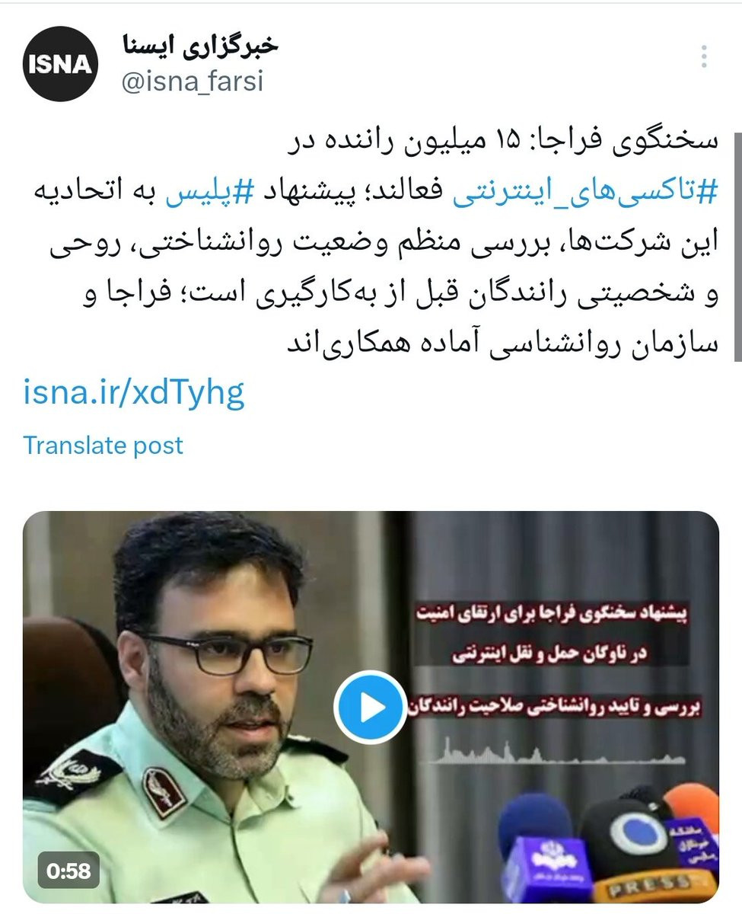
Task: Click the gray vertical scrollbar beside the tweet
Action: point(737,246)
